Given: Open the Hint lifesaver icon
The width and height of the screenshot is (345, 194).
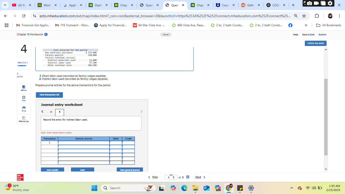Looking at the screenshot, I should [x=24, y=97].
